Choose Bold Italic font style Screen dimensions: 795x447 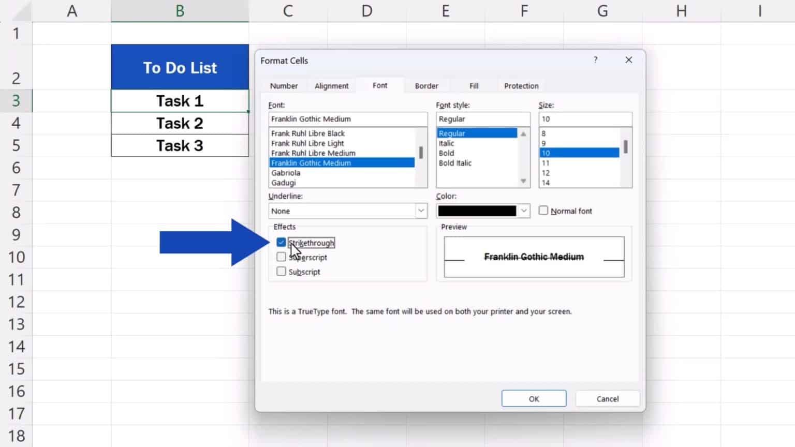pyautogui.click(x=454, y=163)
